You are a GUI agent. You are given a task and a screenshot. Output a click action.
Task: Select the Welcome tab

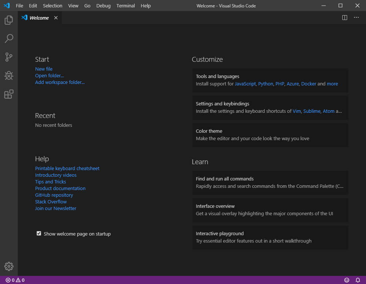tap(40, 18)
